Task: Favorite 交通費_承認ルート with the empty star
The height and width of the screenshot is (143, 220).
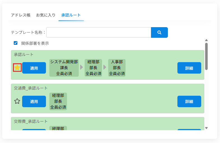Action: [17, 101]
